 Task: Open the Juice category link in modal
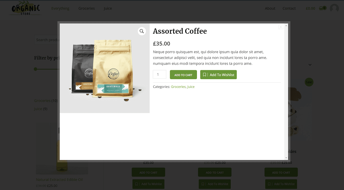[x=191, y=87]
